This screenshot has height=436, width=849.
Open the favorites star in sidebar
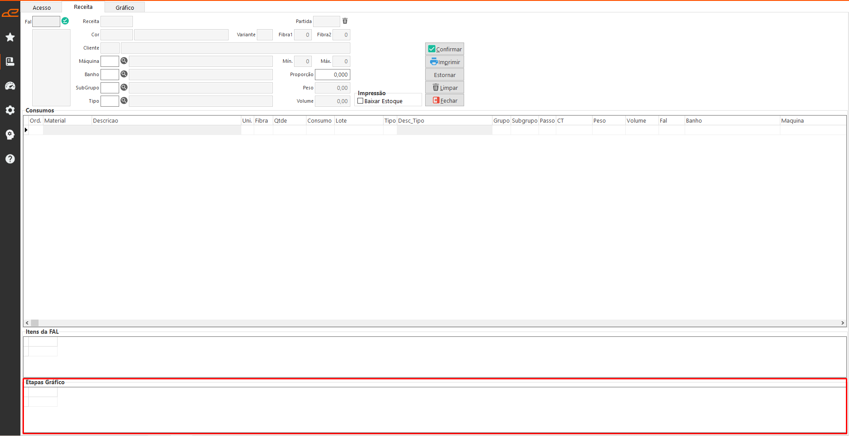[10, 37]
